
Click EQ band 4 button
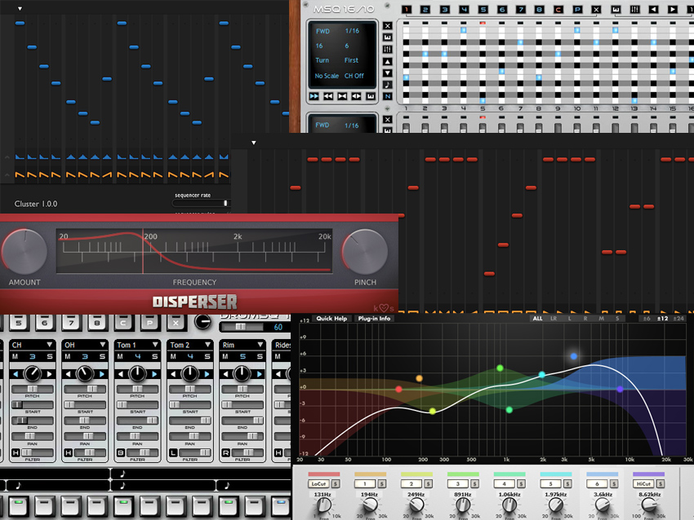click(504, 484)
